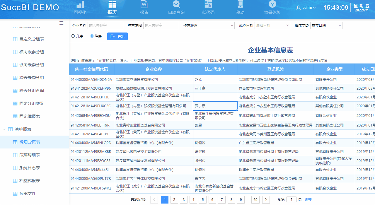Collapse the 清单报表 tree group

pyautogui.click(x=4, y=129)
